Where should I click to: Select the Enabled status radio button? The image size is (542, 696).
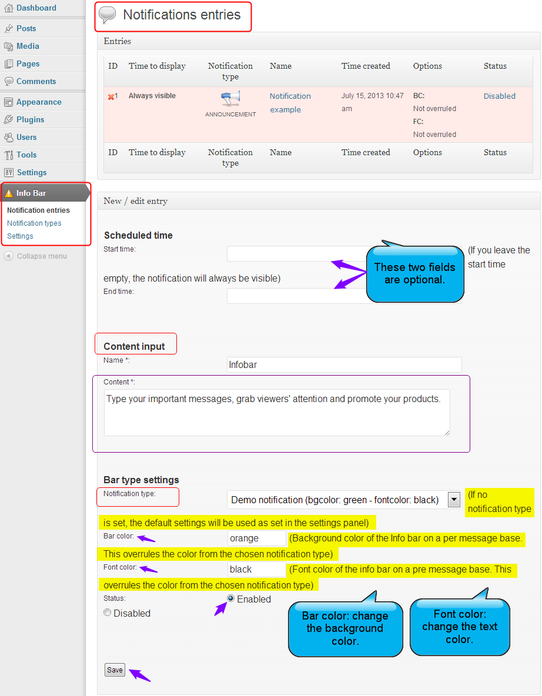230,598
